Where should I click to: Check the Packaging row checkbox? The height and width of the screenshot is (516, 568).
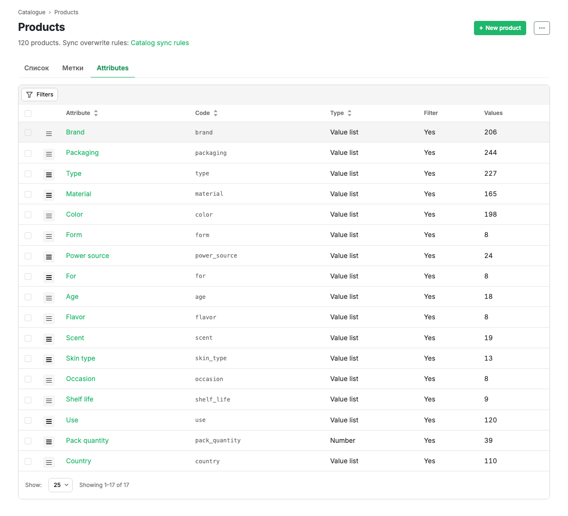(28, 153)
